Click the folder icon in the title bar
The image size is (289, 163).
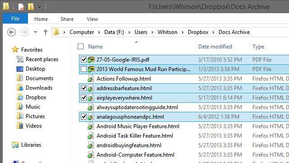[x=6, y=6]
